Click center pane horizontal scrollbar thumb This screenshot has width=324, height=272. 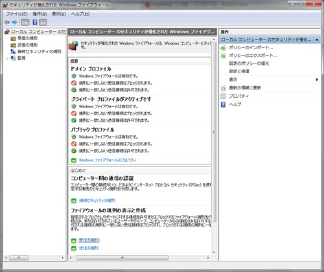point(122,258)
